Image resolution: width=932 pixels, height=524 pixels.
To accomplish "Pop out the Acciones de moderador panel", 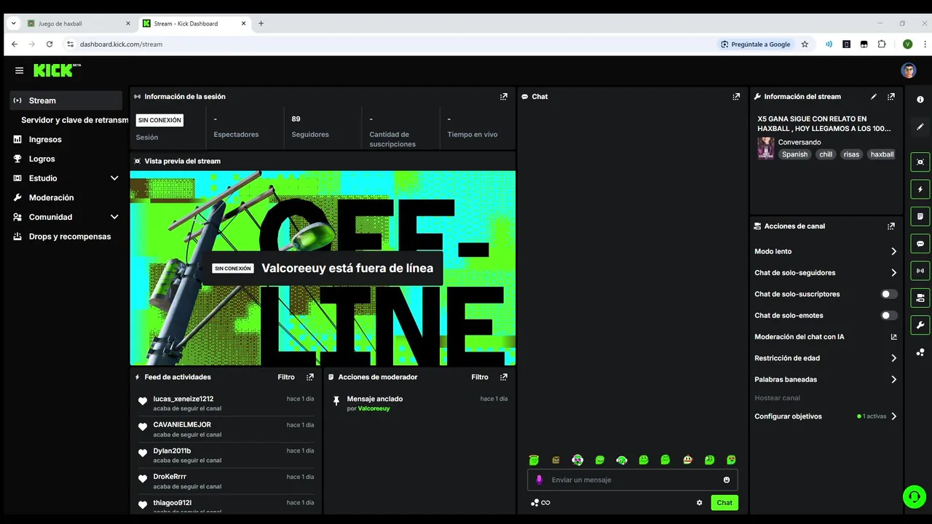I will pos(503,377).
